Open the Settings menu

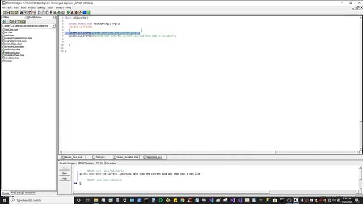(41, 8)
